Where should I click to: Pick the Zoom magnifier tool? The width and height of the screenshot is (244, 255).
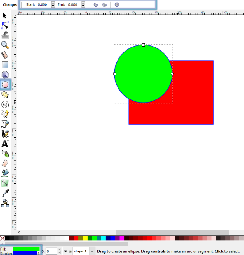point(5,45)
